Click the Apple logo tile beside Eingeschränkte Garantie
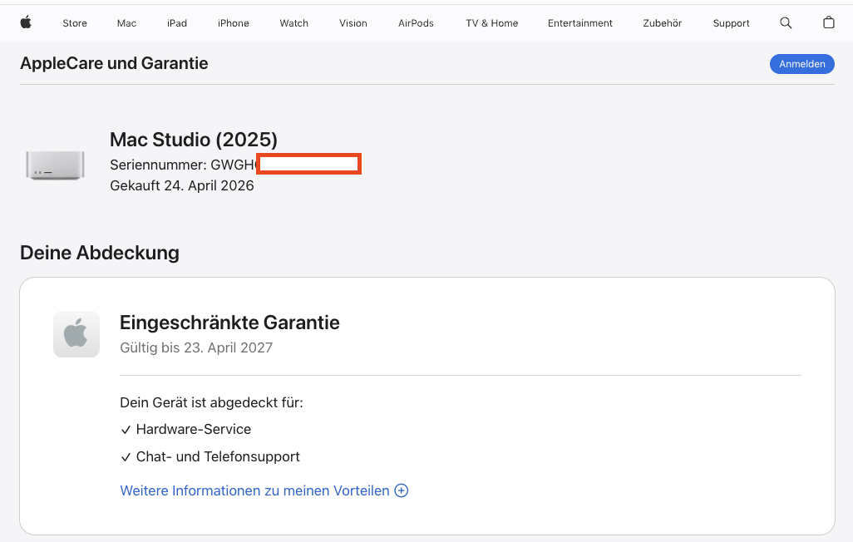 tap(76, 334)
